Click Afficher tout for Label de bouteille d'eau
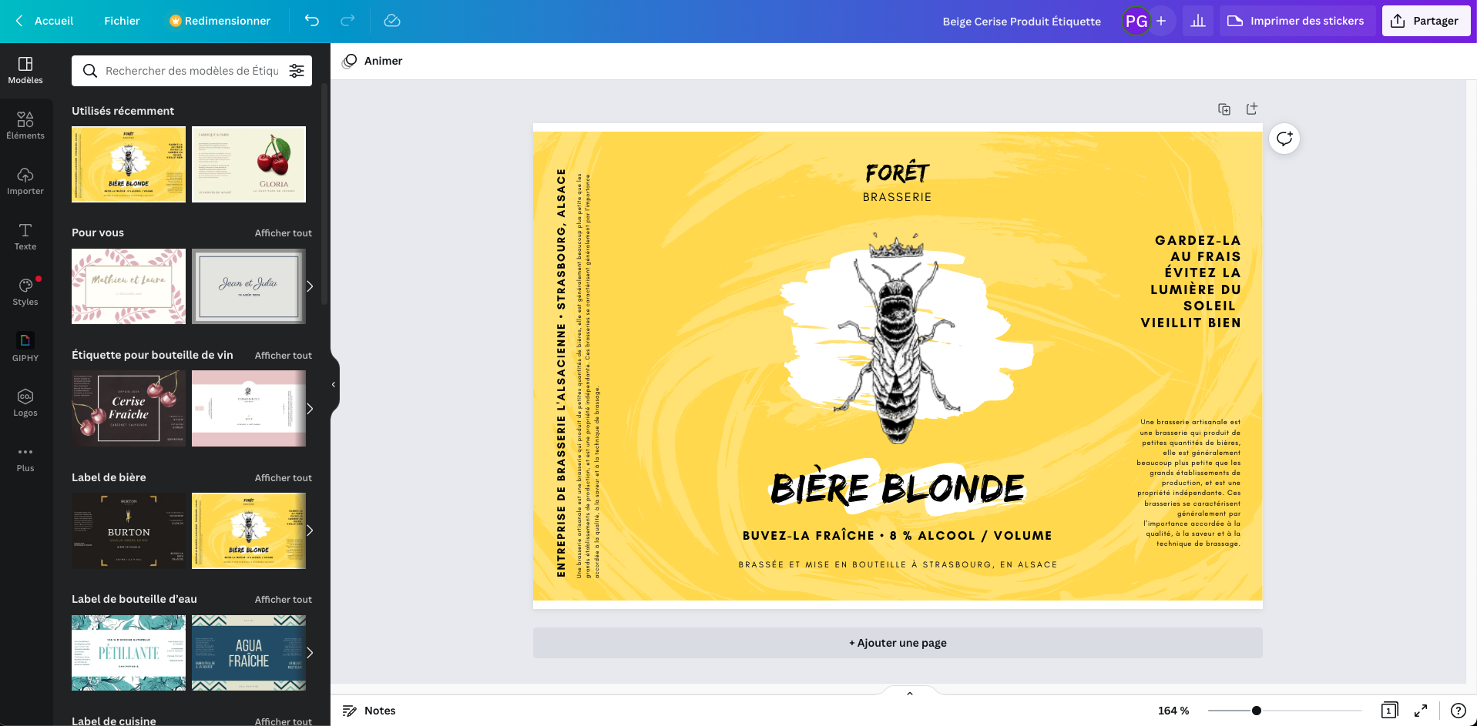 coord(284,599)
